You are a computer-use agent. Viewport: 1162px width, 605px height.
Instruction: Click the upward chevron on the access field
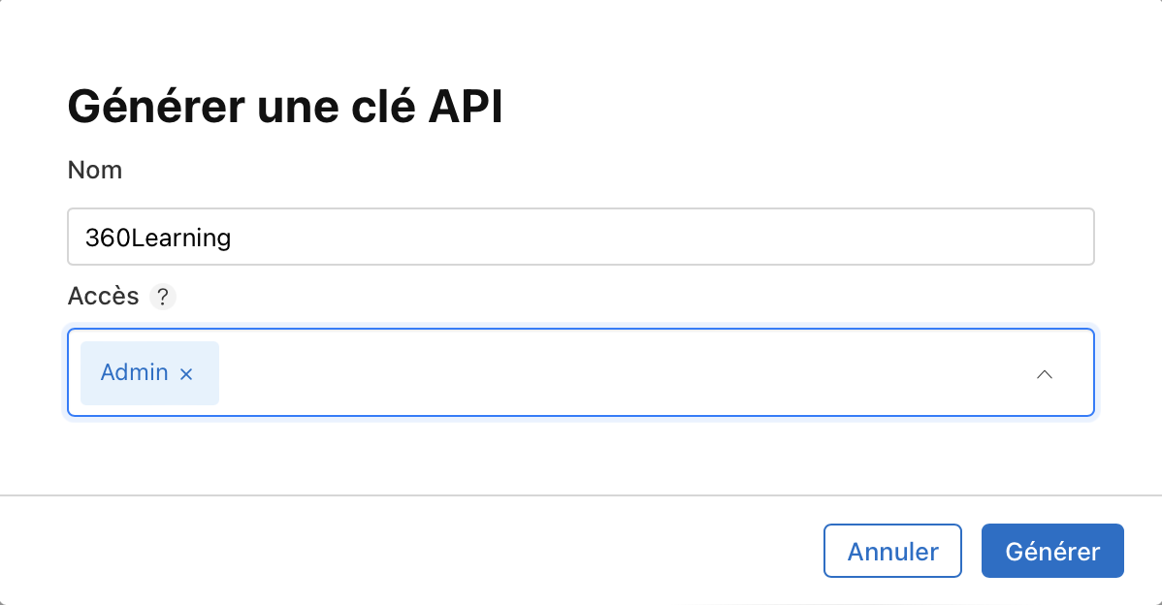tap(1045, 373)
